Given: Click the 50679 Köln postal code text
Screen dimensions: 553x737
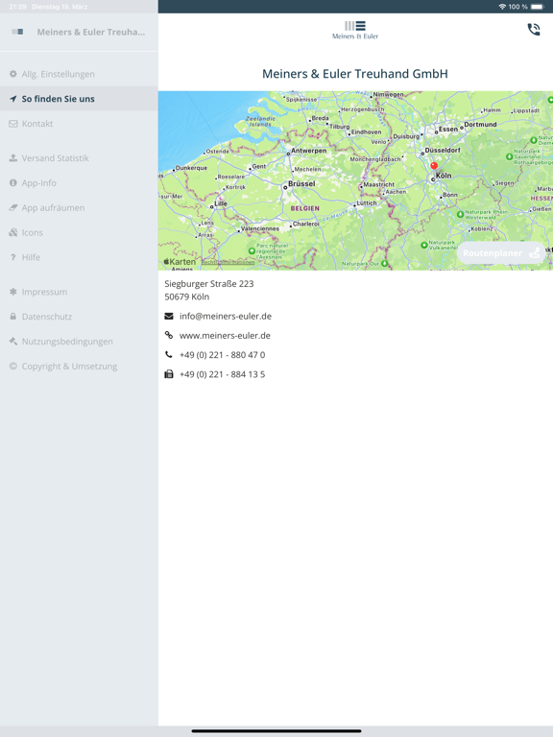Looking at the screenshot, I should (187, 297).
